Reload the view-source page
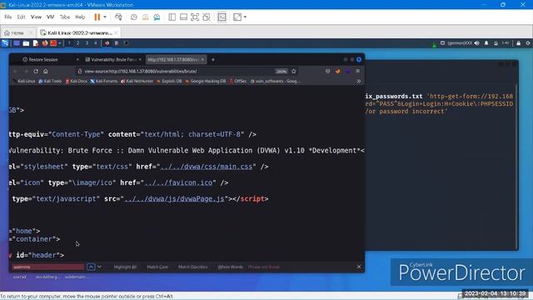 click(x=36, y=71)
